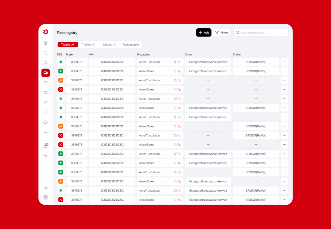
Task: Click the sidebar three-circles more icon
Action: tap(46, 132)
